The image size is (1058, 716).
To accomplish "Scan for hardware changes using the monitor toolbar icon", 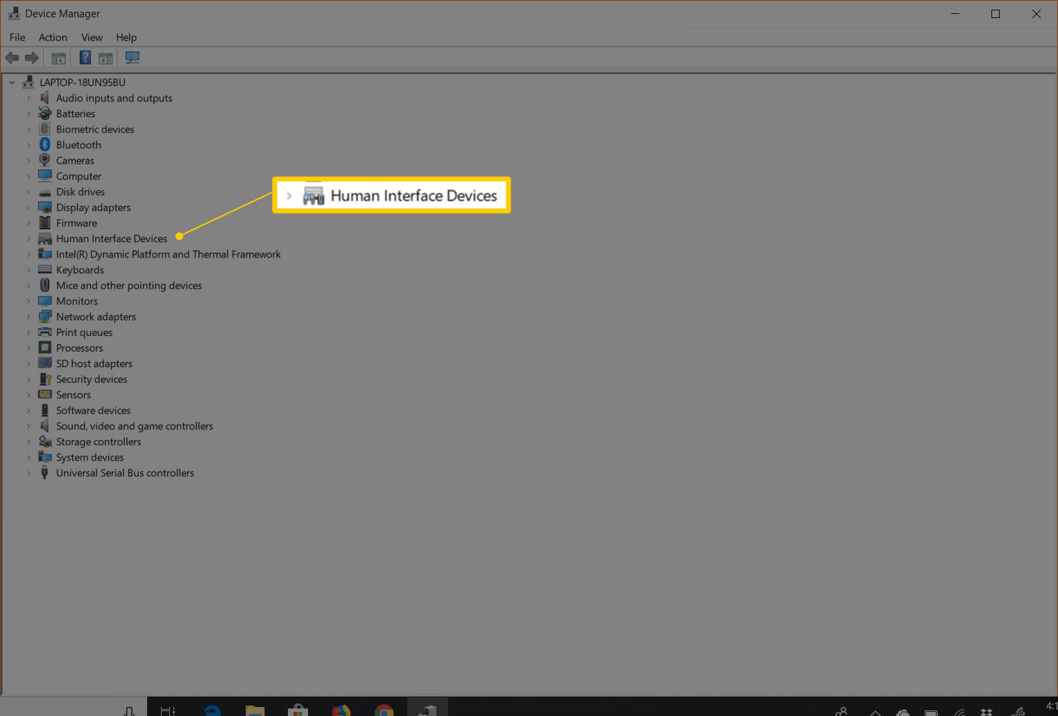I will click(133, 58).
